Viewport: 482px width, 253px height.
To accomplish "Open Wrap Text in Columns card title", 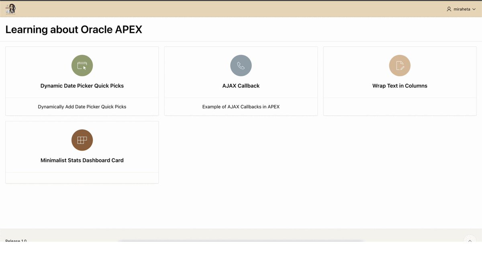I will pos(400,86).
